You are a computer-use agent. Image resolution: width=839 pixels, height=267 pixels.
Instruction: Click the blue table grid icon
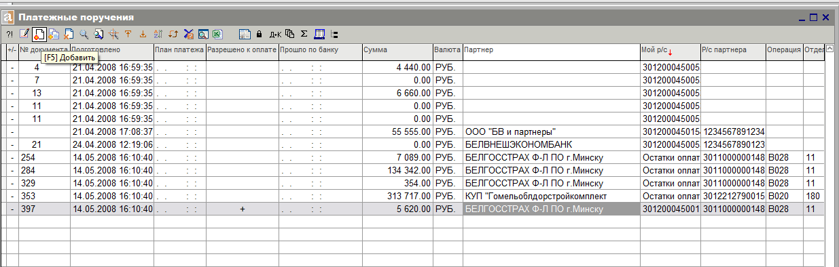coord(319,34)
